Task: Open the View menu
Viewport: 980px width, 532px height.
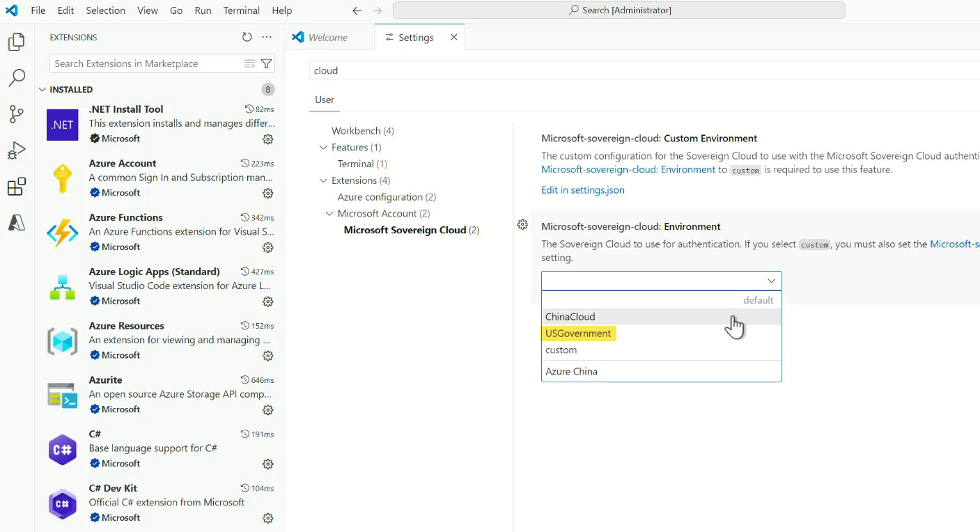Action: pyautogui.click(x=148, y=10)
